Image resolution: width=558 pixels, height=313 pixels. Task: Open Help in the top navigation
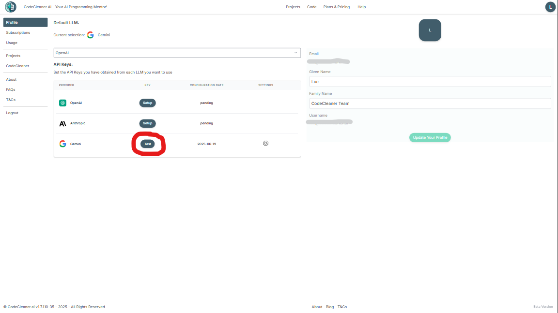pyautogui.click(x=361, y=7)
